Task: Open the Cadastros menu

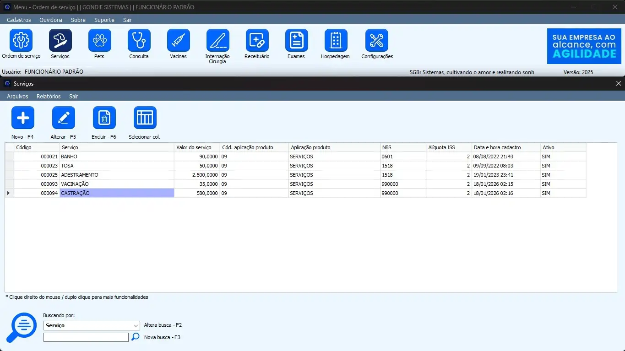Action: tap(19, 20)
